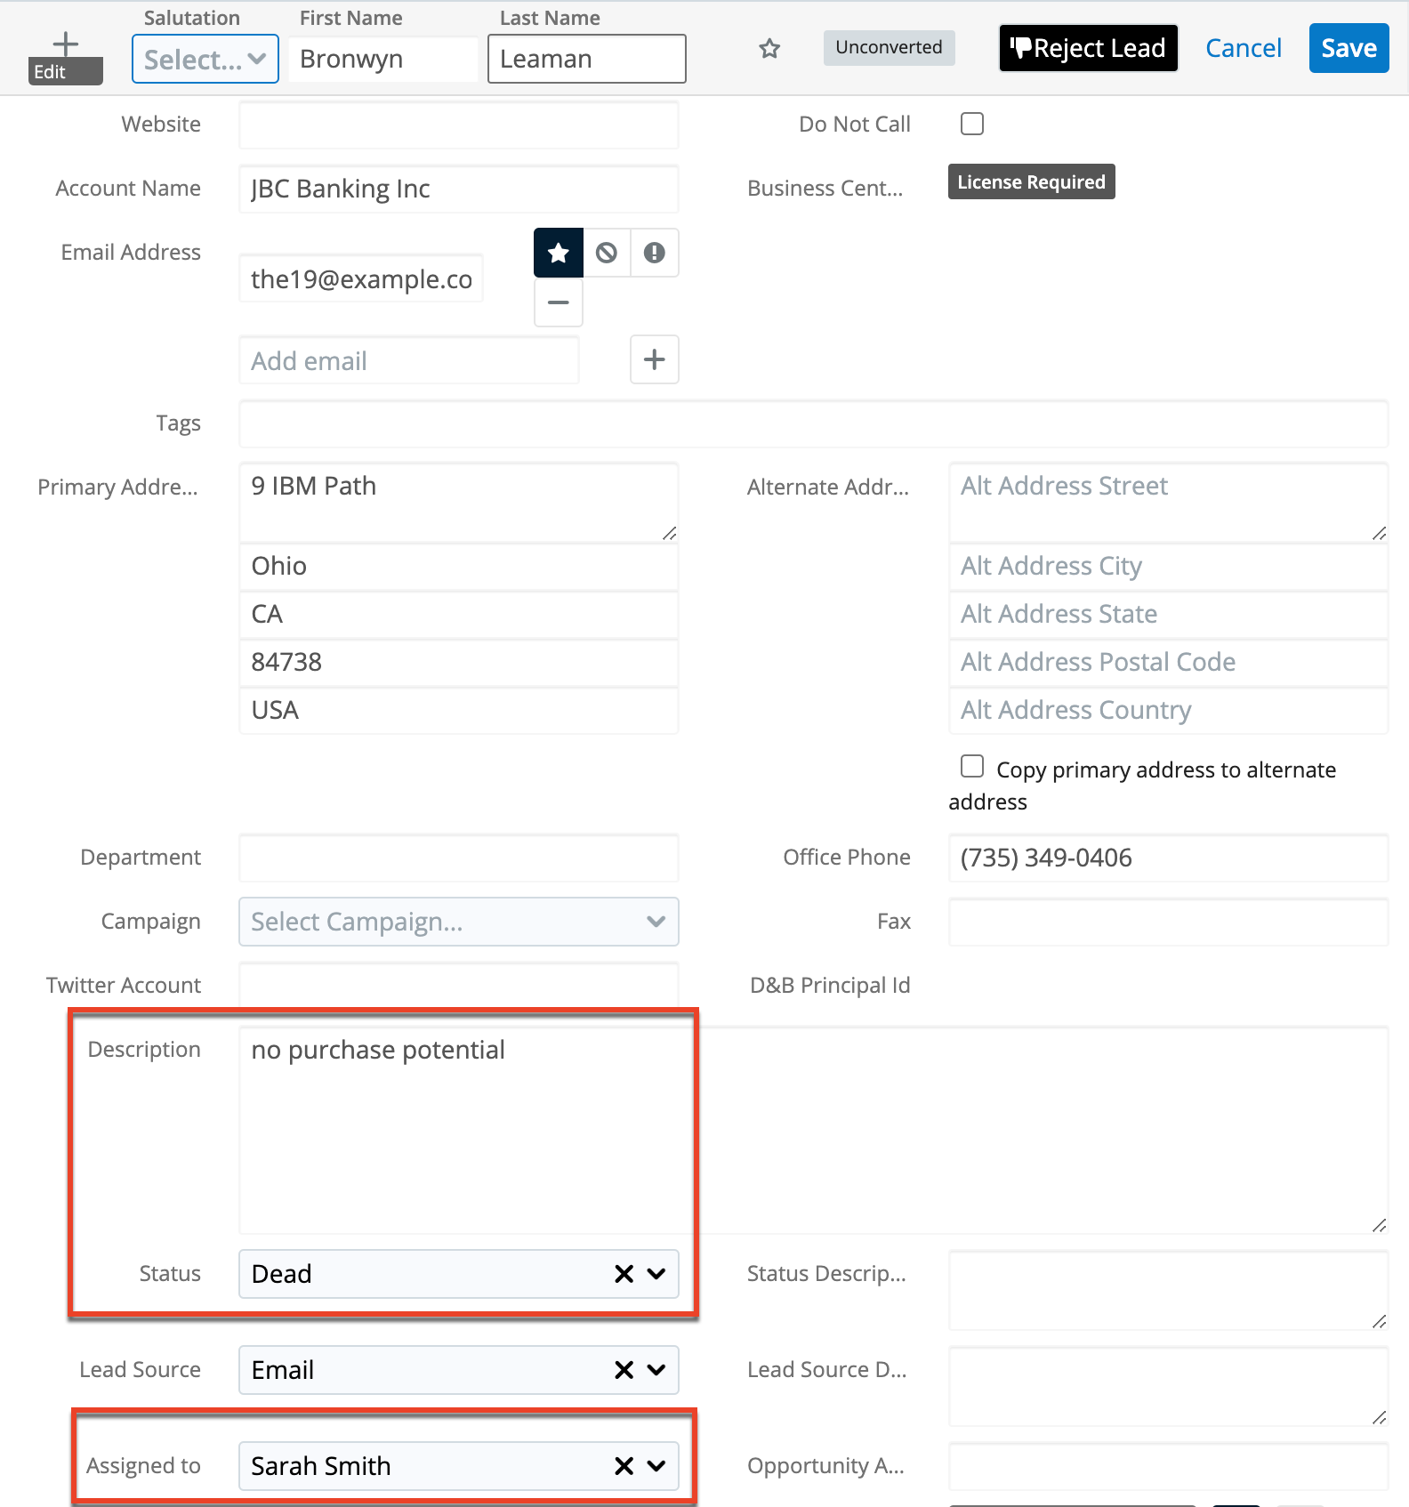The height and width of the screenshot is (1507, 1409).
Task: Click plus icon to add email
Action: pyautogui.click(x=655, y=360)
